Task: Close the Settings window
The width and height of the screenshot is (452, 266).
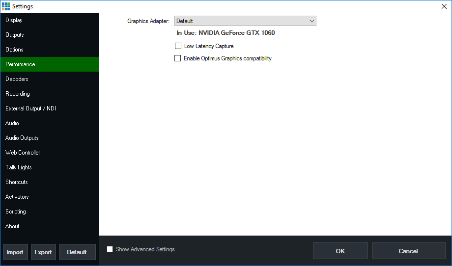Action: pos(444,6)
